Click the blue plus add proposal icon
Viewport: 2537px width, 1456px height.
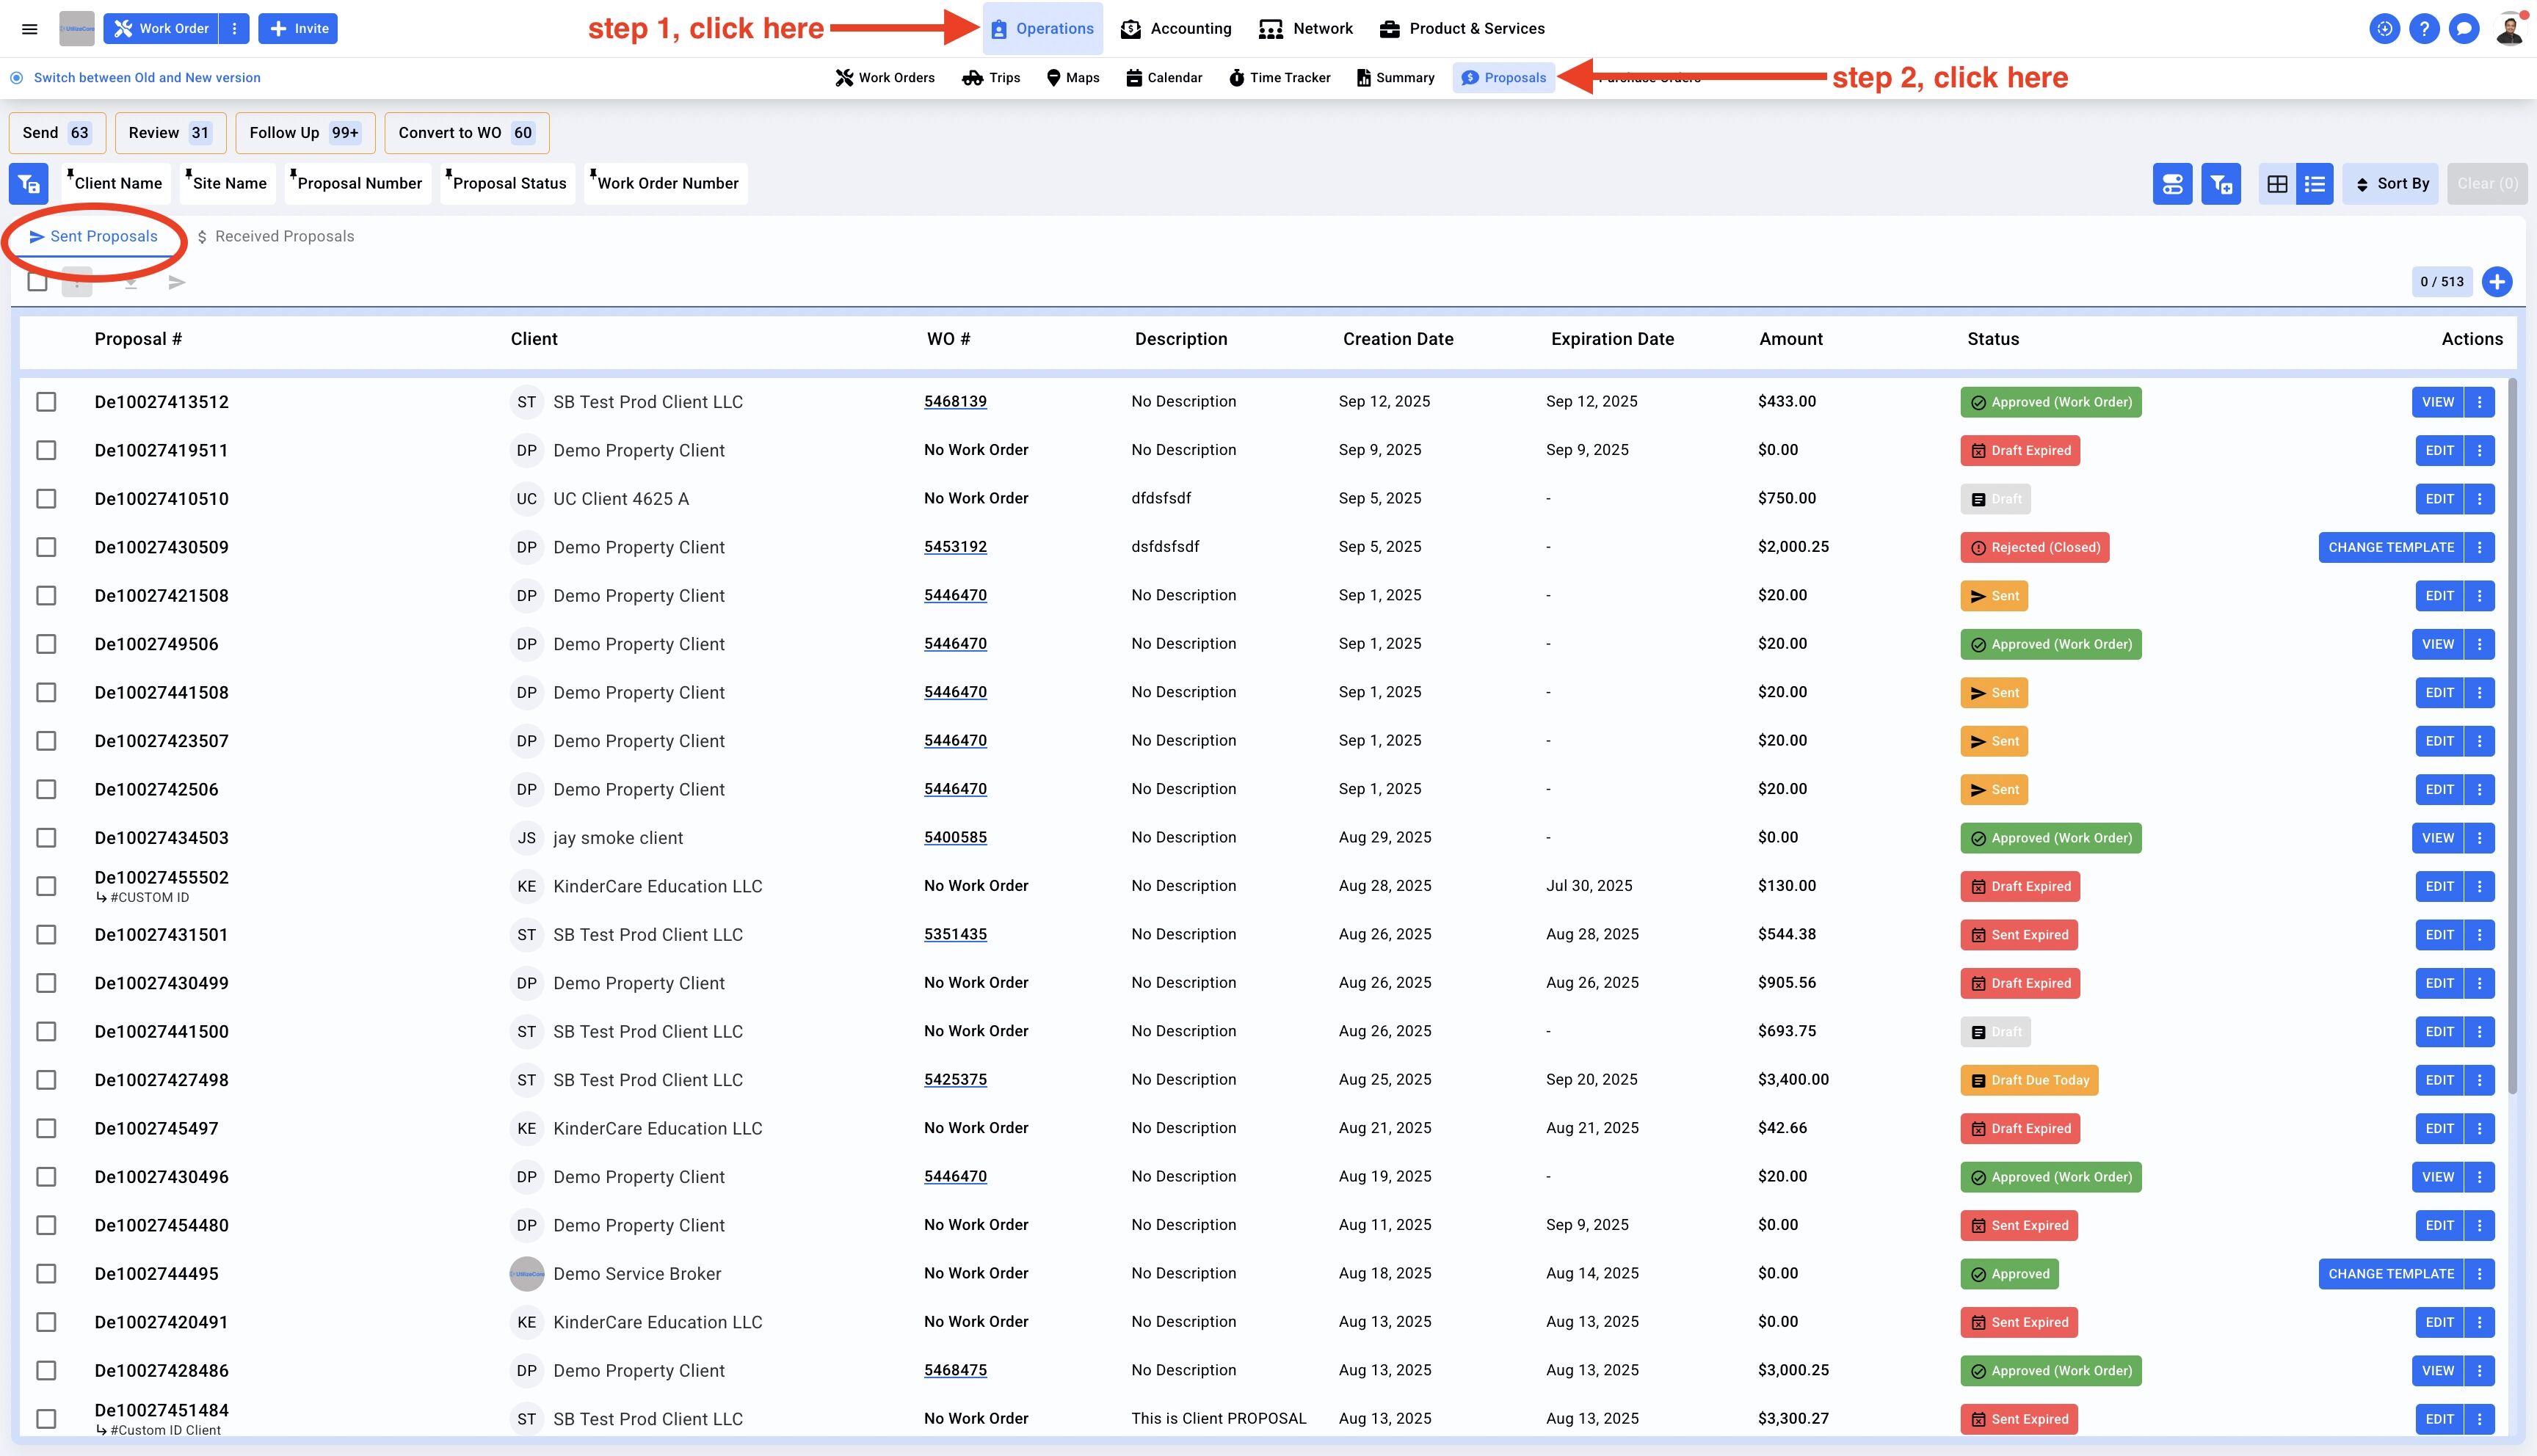pyautogui.click(x=2497, y=282)
